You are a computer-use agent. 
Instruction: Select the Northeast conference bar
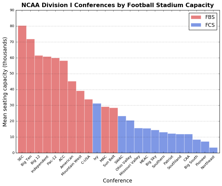(x=213, y=150)
